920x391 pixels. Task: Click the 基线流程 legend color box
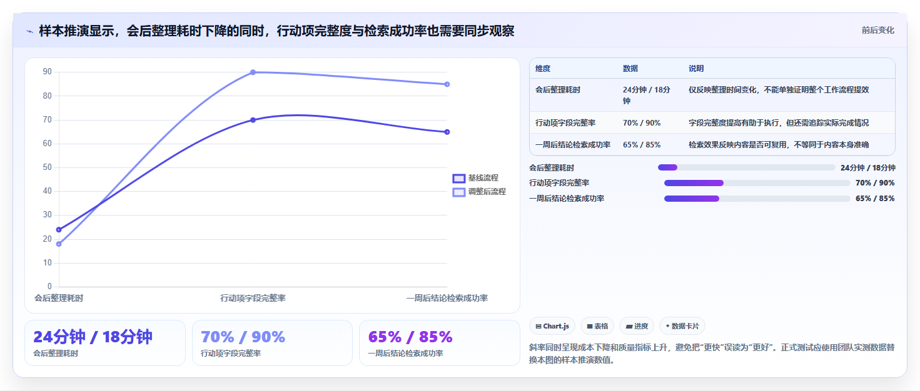459,179
